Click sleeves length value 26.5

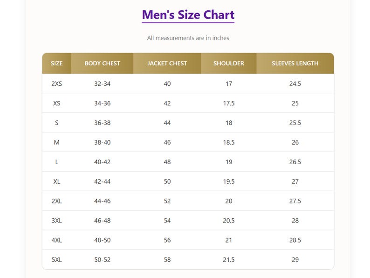point(295,162)
